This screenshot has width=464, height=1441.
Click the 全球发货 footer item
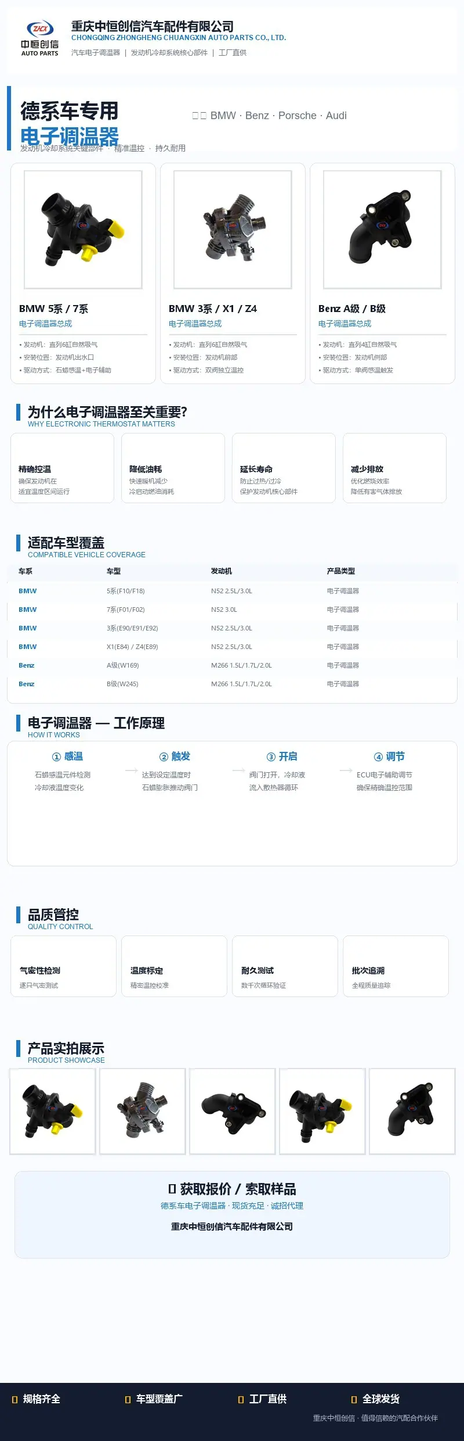click(375, 1399)
